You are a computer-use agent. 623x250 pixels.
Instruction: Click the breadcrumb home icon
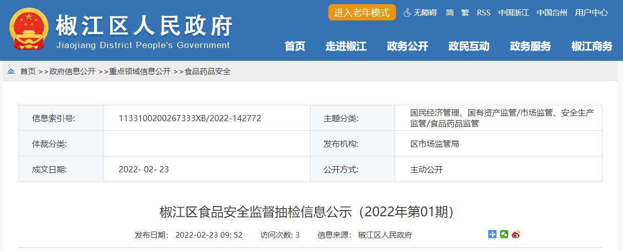point(11,72)
